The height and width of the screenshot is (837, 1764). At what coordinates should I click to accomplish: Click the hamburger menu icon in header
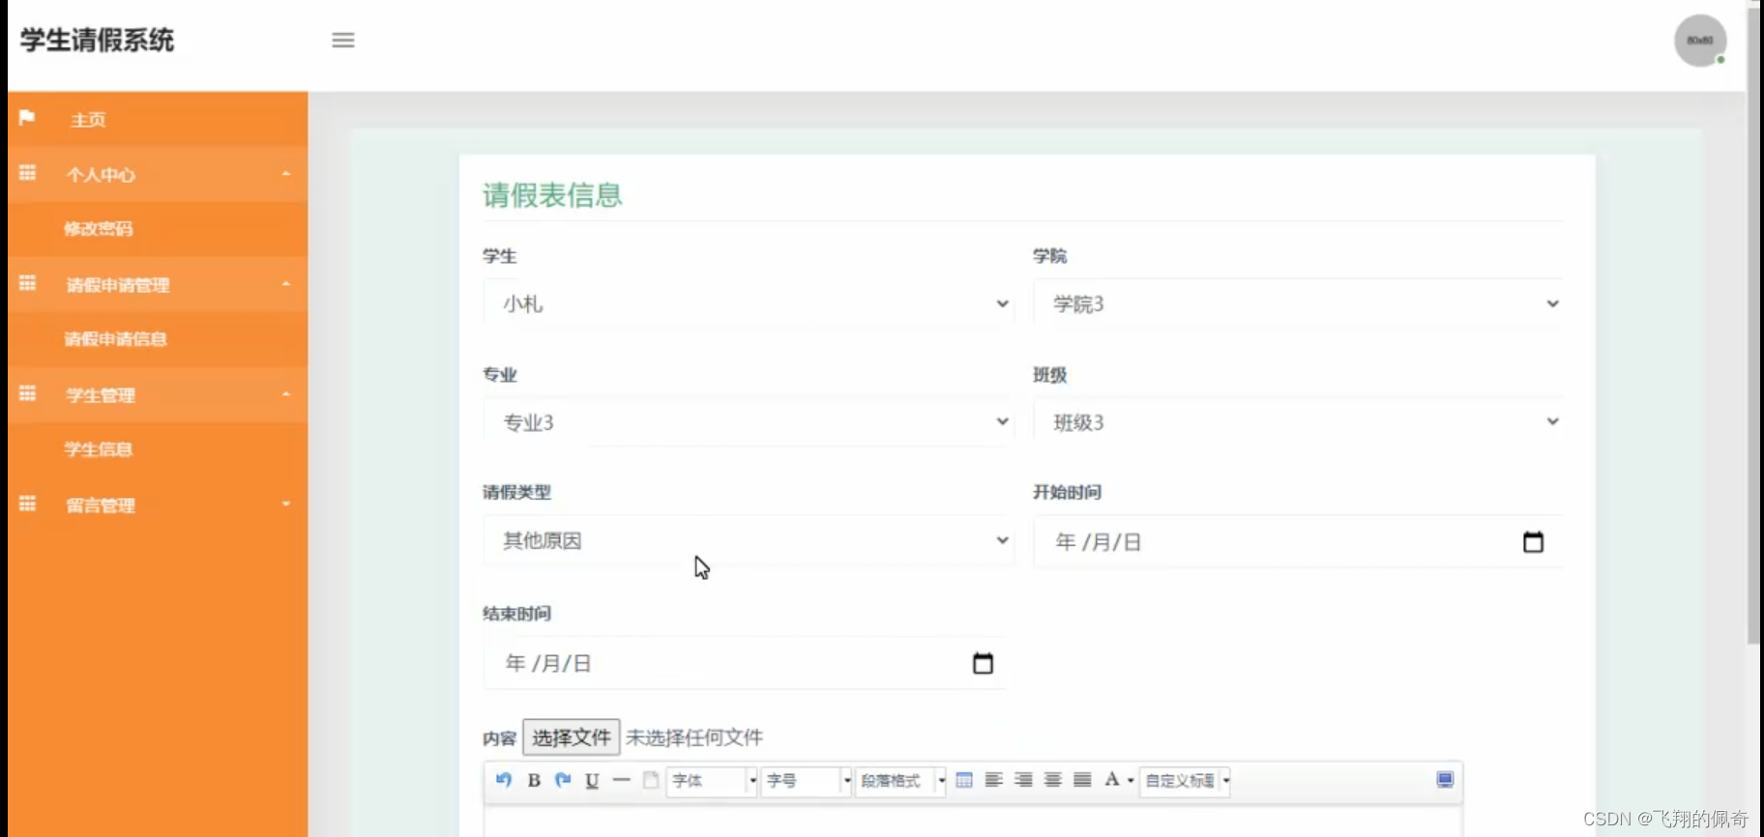click(342, 41)
